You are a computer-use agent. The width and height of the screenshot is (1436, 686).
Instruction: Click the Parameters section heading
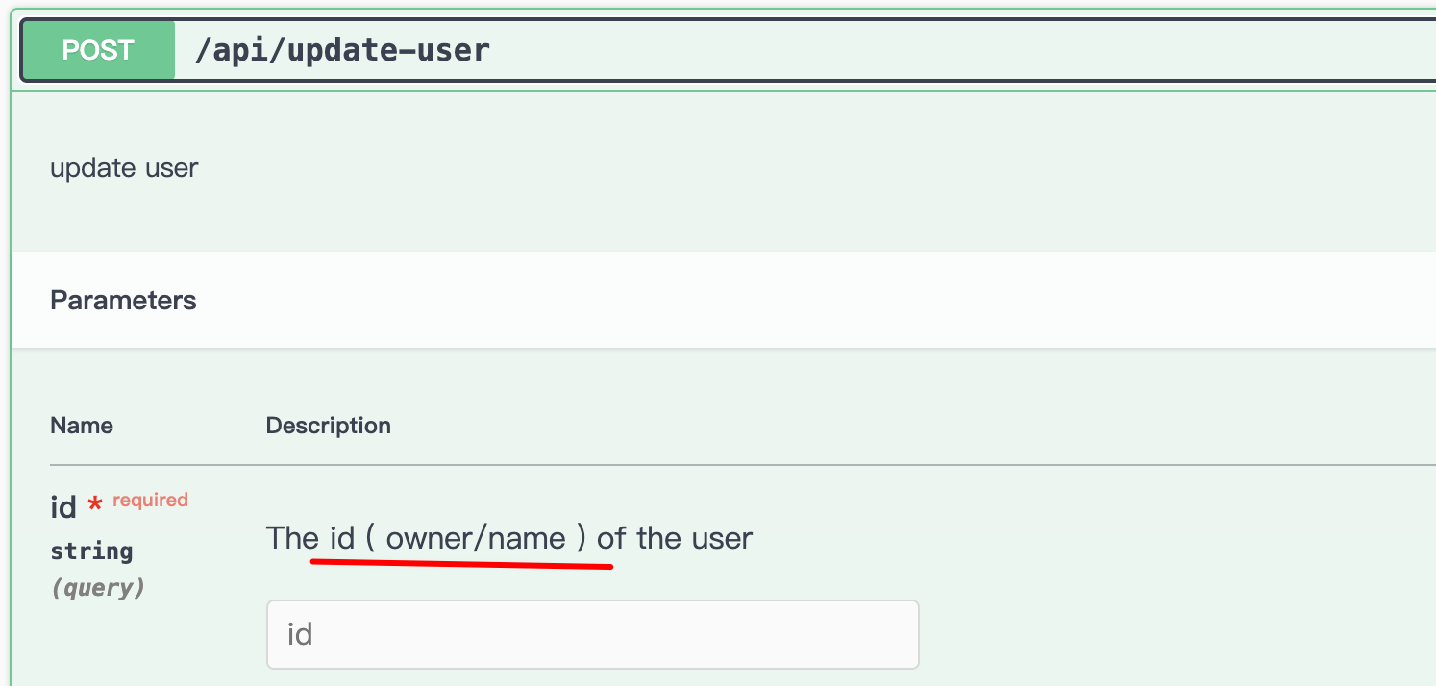(x=123, y=301)
